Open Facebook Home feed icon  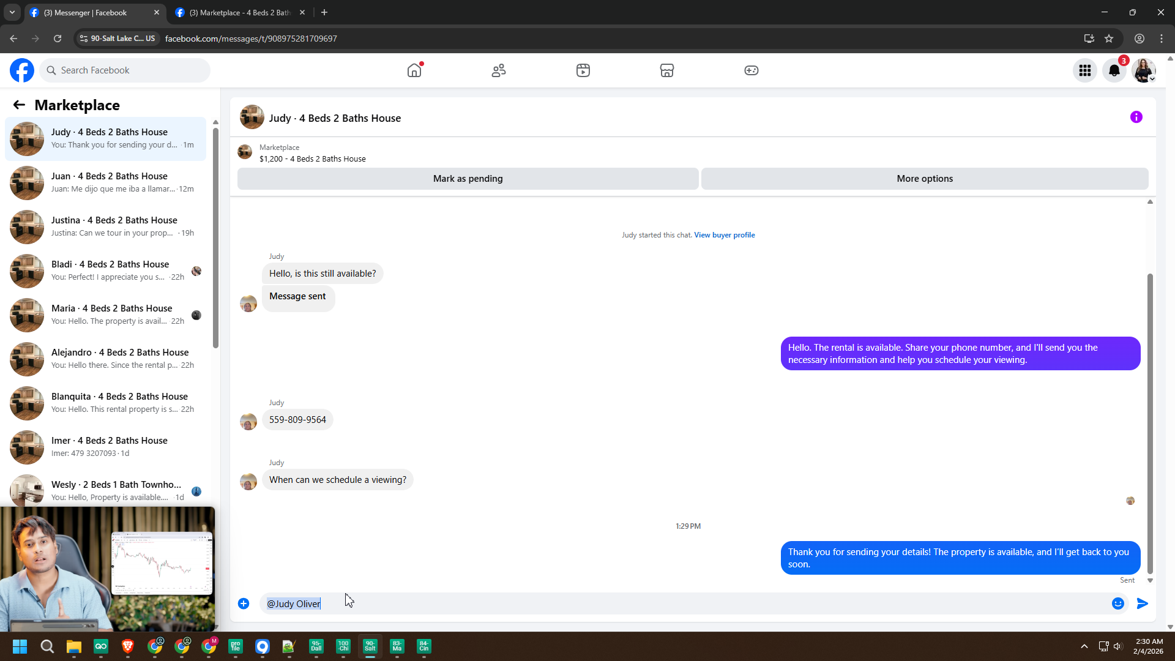click(x=414, y=70)
